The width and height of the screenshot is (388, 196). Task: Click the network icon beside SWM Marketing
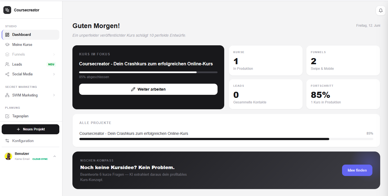click(x=7, y=95)
